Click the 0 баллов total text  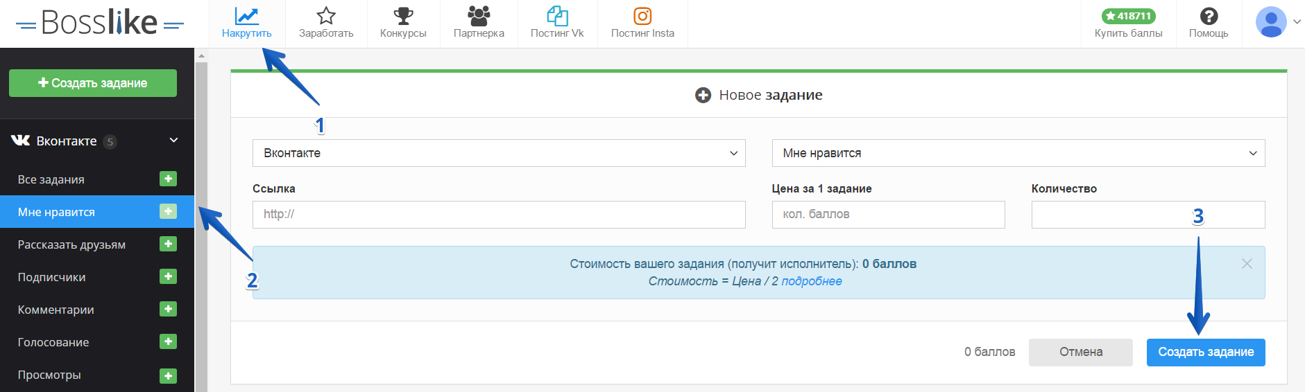coord(990,352)
